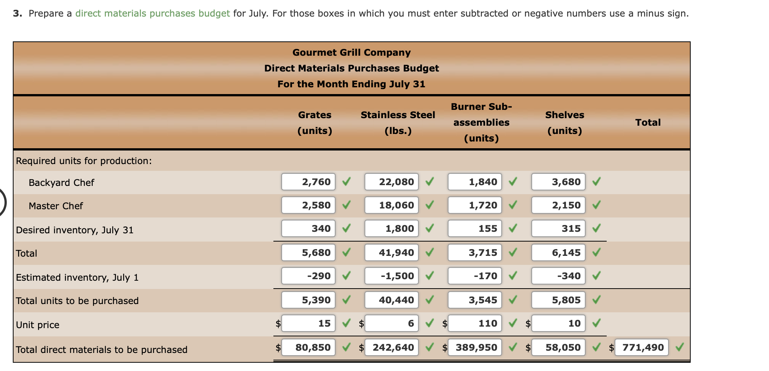The image size is (769, 371).
Task: Select the Stainless Steel unit price field showing 6
Action: pyautogui.click(x=392, y=323)
